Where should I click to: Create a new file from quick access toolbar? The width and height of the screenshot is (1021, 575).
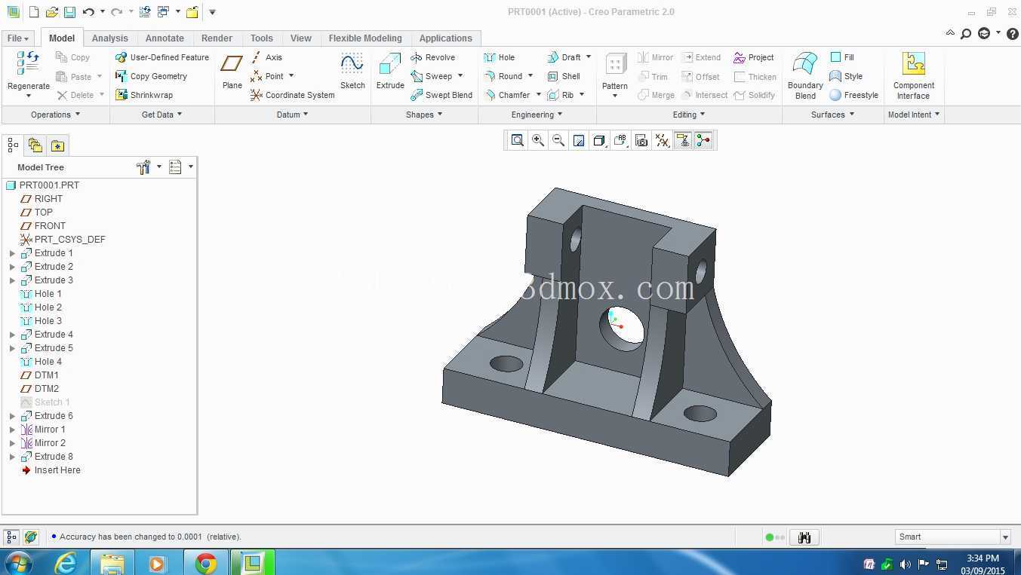tap(34, 12)
